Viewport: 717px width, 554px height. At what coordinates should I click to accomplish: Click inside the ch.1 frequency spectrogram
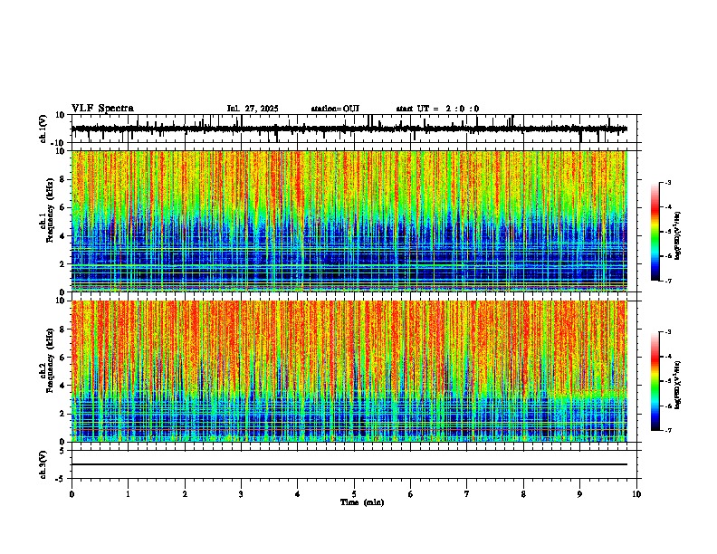click(349, 221)
